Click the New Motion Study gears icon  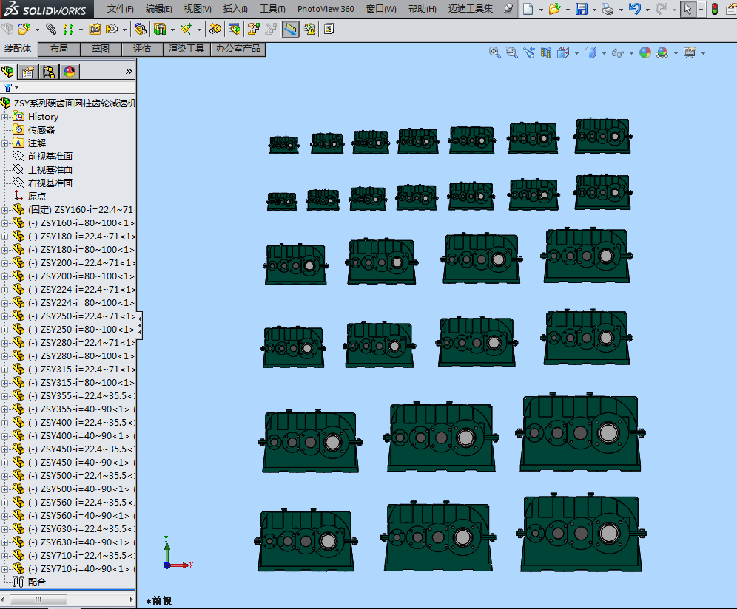pos(215,29)
